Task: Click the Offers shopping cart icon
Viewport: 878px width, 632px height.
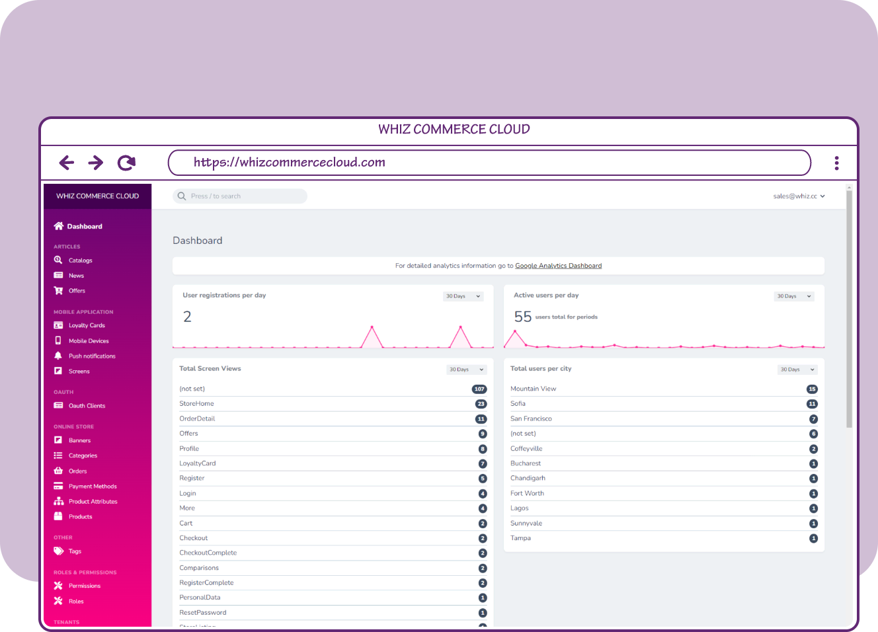Action: [x=58, y=291]
